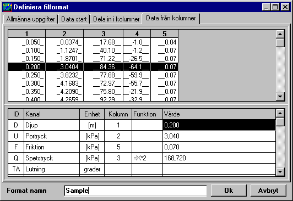Select the Data från kolumner tab
Image resolution: width=293 pixels, height=201 pixels.
point(171,18)
